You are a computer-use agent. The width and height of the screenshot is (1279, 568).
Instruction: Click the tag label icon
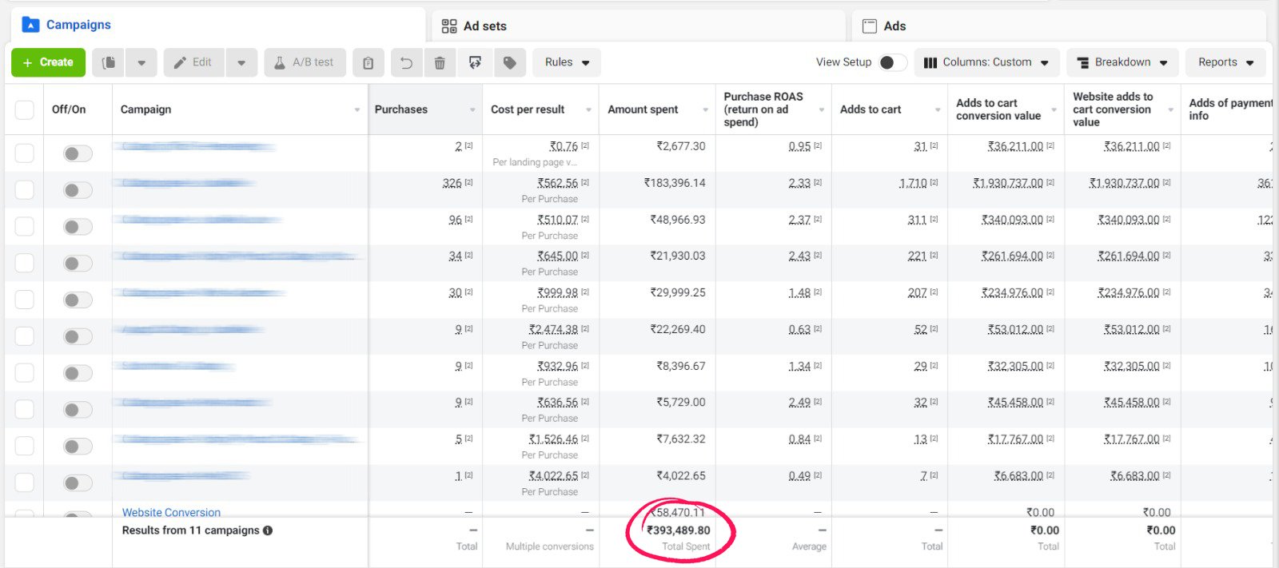click(x=509, y=62)
